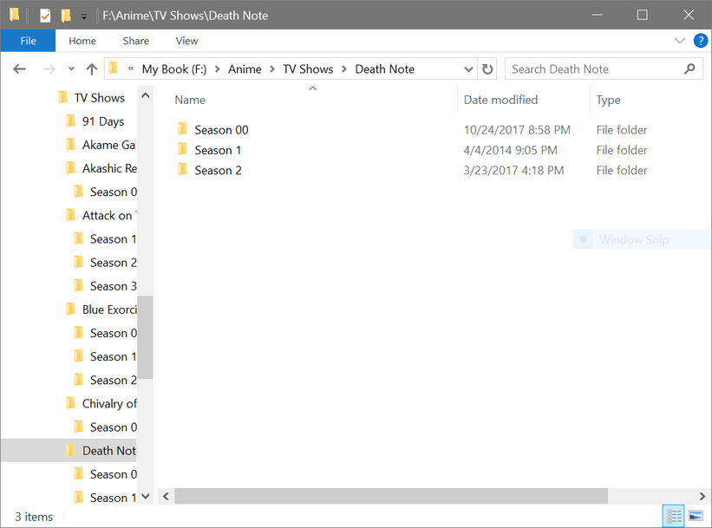The width and height of the screenshot is (712, 528).
Task: Click the 91 Days folder icon in tree
Action: [x=71, y=121]
